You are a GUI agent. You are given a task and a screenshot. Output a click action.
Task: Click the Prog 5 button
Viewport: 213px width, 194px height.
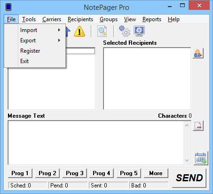click(129, 173)
